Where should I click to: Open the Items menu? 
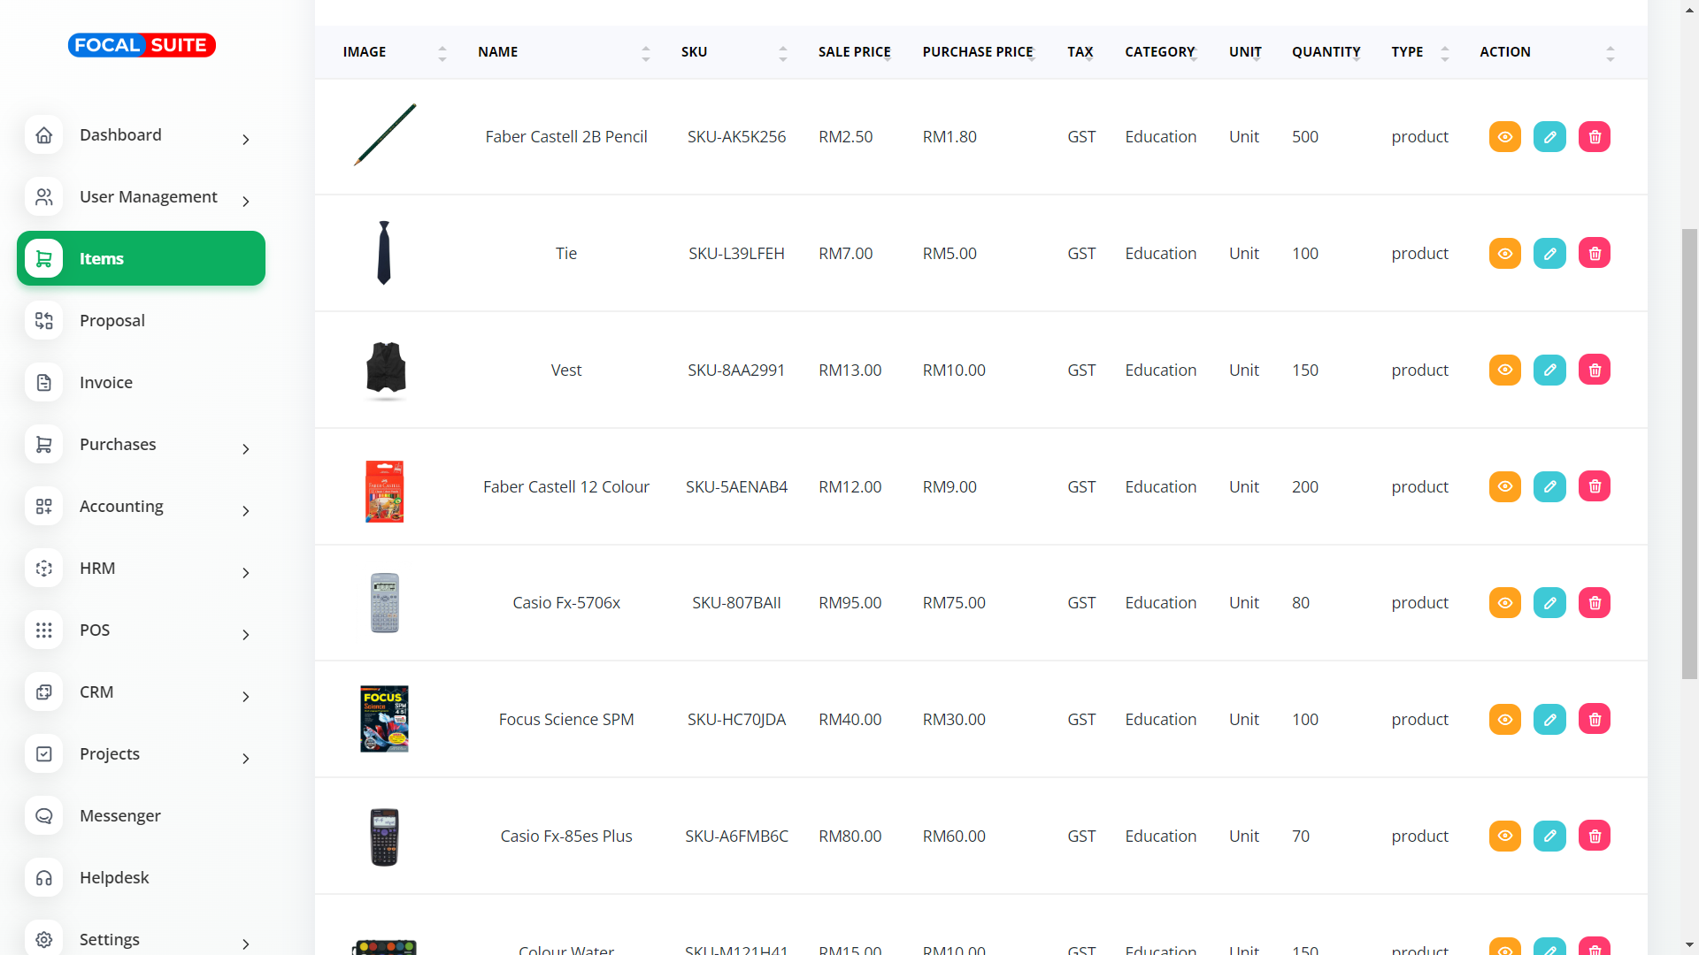click(x=141, y=258)
